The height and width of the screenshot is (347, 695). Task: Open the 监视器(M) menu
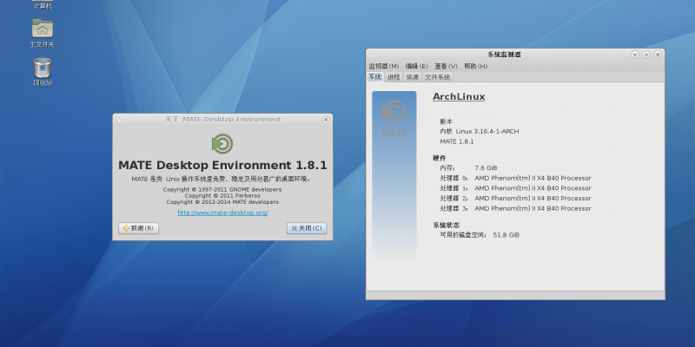pos(384,66)
